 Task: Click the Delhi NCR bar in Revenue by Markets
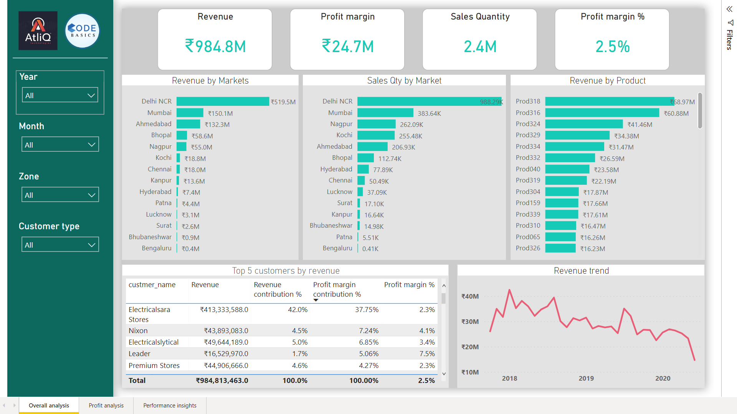pos(223,101)
